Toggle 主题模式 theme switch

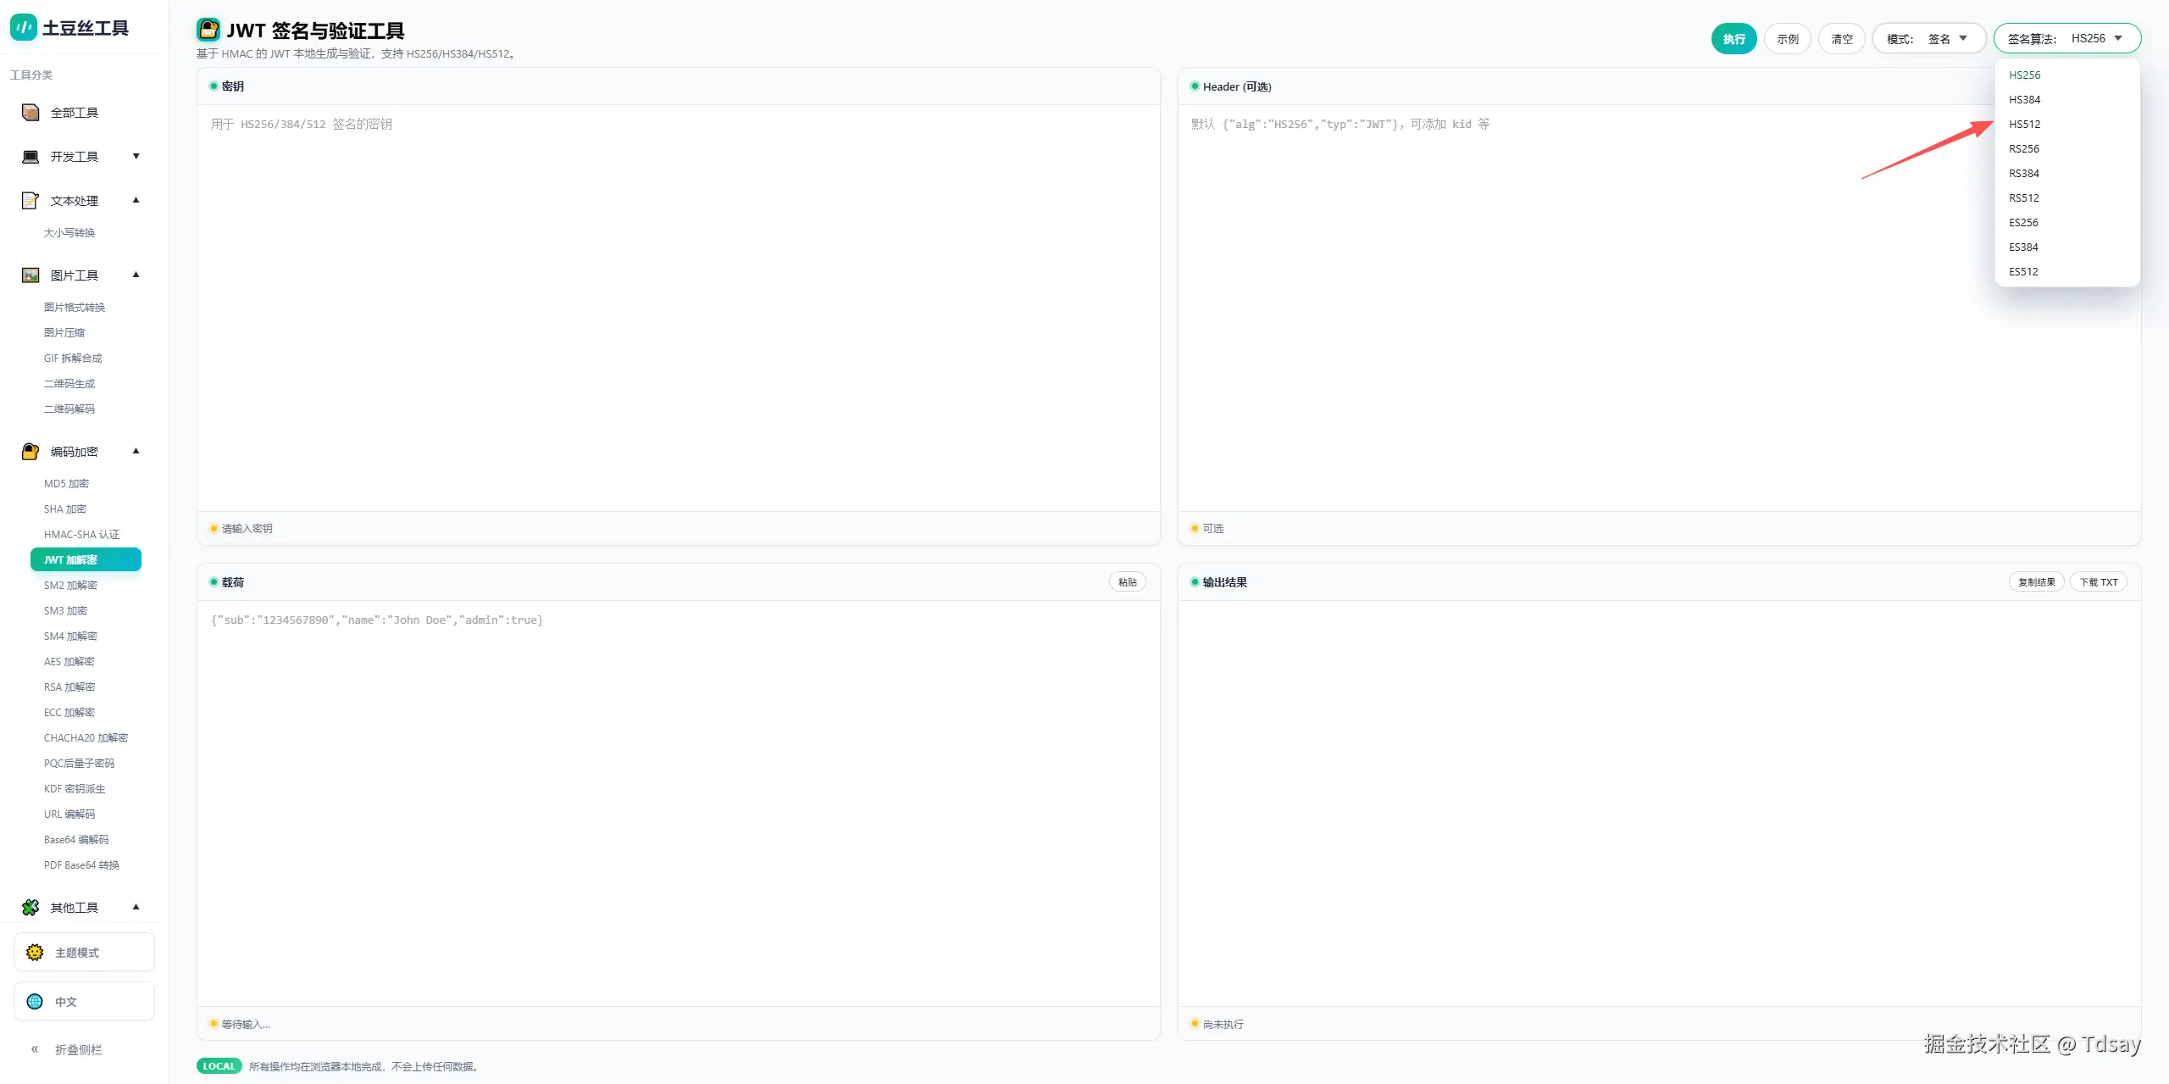click(x=84, y=953)
